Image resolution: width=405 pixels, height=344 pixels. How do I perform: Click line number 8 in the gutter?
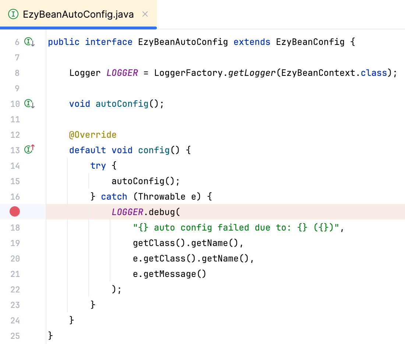17,73
